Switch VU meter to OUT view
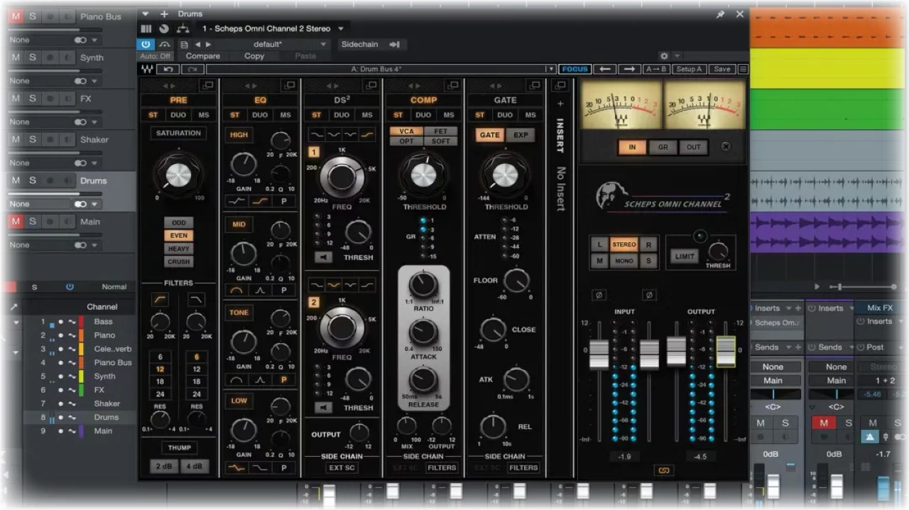This screenshot has width=909, height=510. tap(693, 147)
